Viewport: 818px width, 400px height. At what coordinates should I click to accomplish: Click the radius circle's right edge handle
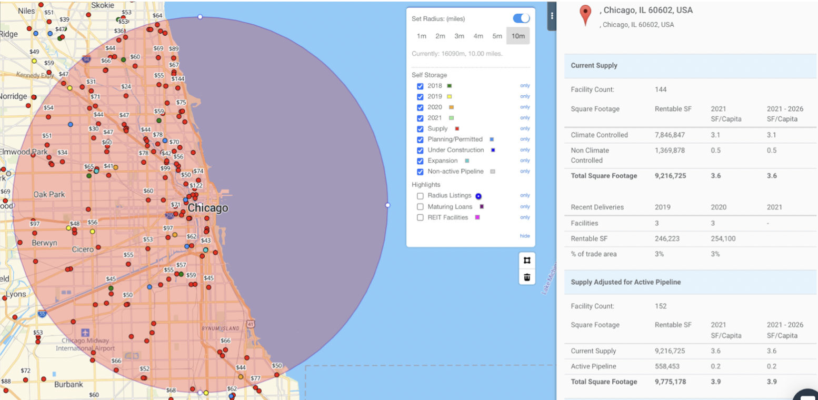(x=387, y=205)
